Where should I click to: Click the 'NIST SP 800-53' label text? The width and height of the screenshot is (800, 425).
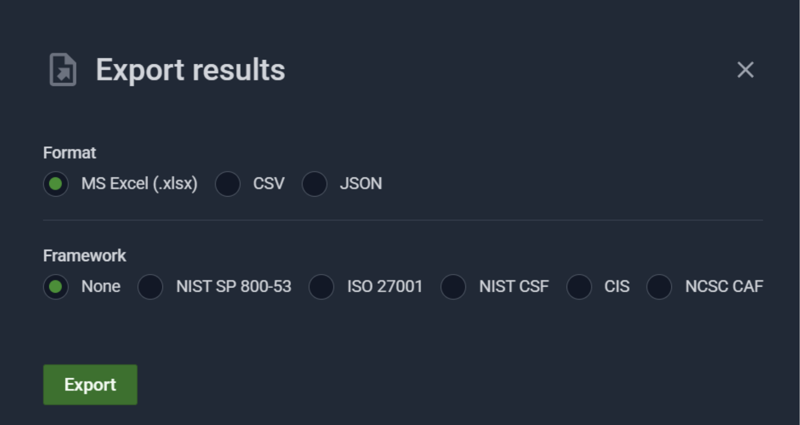233,287
